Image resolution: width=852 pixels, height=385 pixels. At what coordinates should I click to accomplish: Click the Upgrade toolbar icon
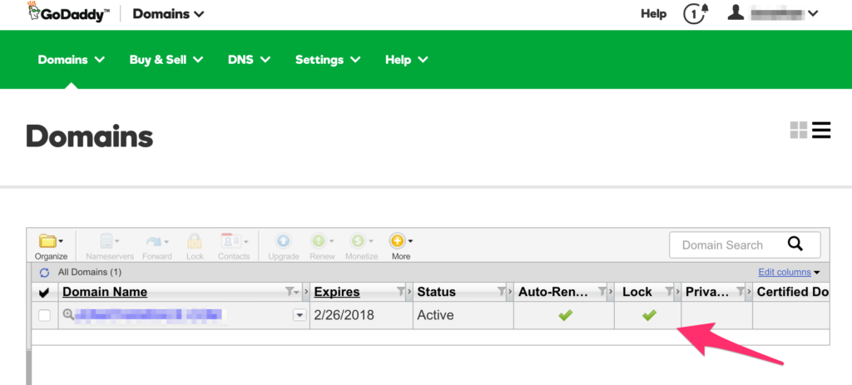tap(284, 246)
